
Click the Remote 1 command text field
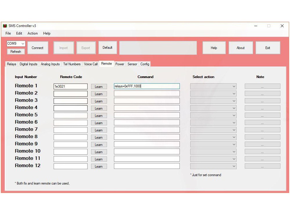coord(146,86)
